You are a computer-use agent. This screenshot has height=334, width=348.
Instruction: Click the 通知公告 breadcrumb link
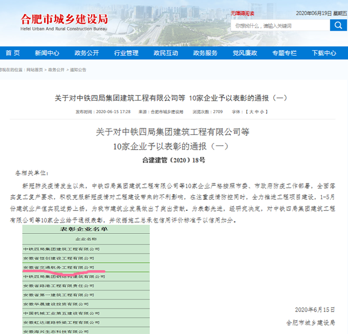pos(78,69)
